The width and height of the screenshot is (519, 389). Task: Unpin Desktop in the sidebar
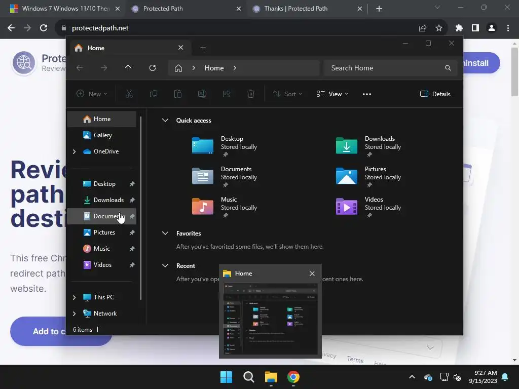pos(132,184)
